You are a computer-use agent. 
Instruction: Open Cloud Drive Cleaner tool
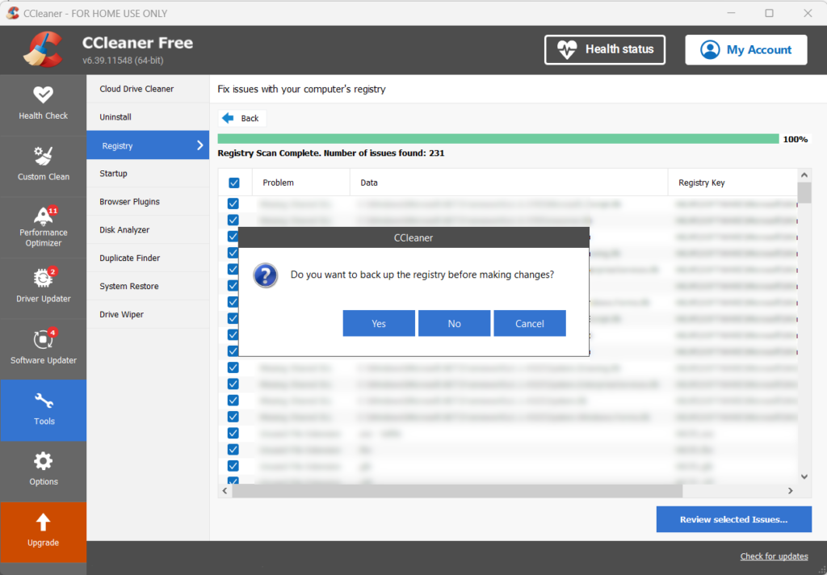coord(136,89)
